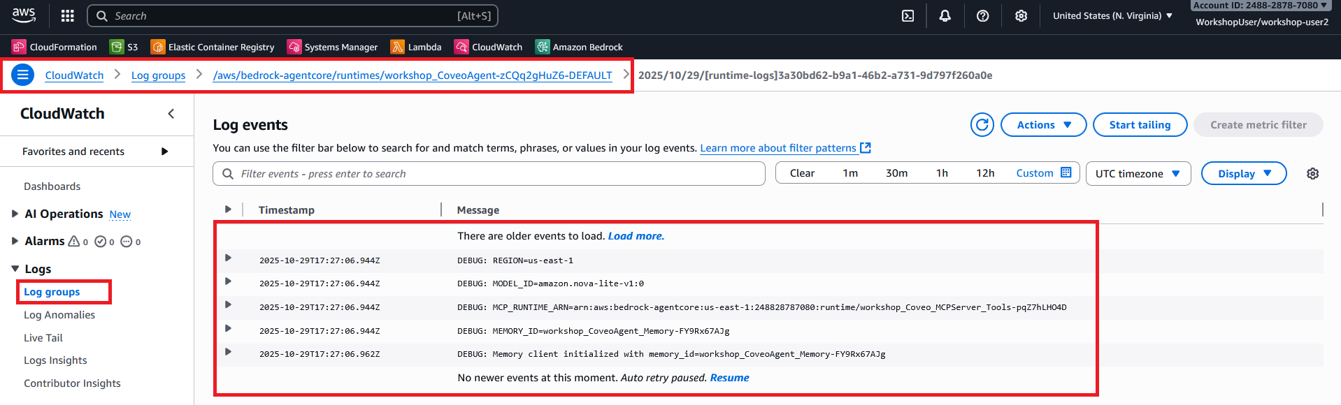This screenshot has height=405, width=1341.
Task: Open the Systems Manager shortcut
Action: (333, 47)
